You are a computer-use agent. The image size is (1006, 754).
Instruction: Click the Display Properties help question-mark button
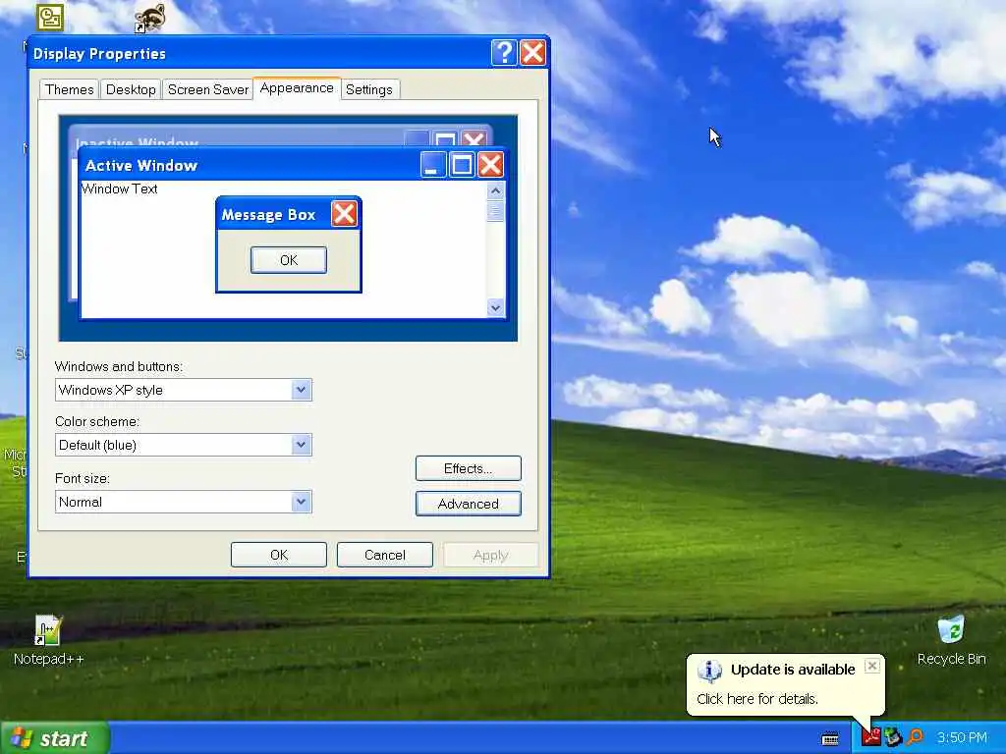pos(504,53)
